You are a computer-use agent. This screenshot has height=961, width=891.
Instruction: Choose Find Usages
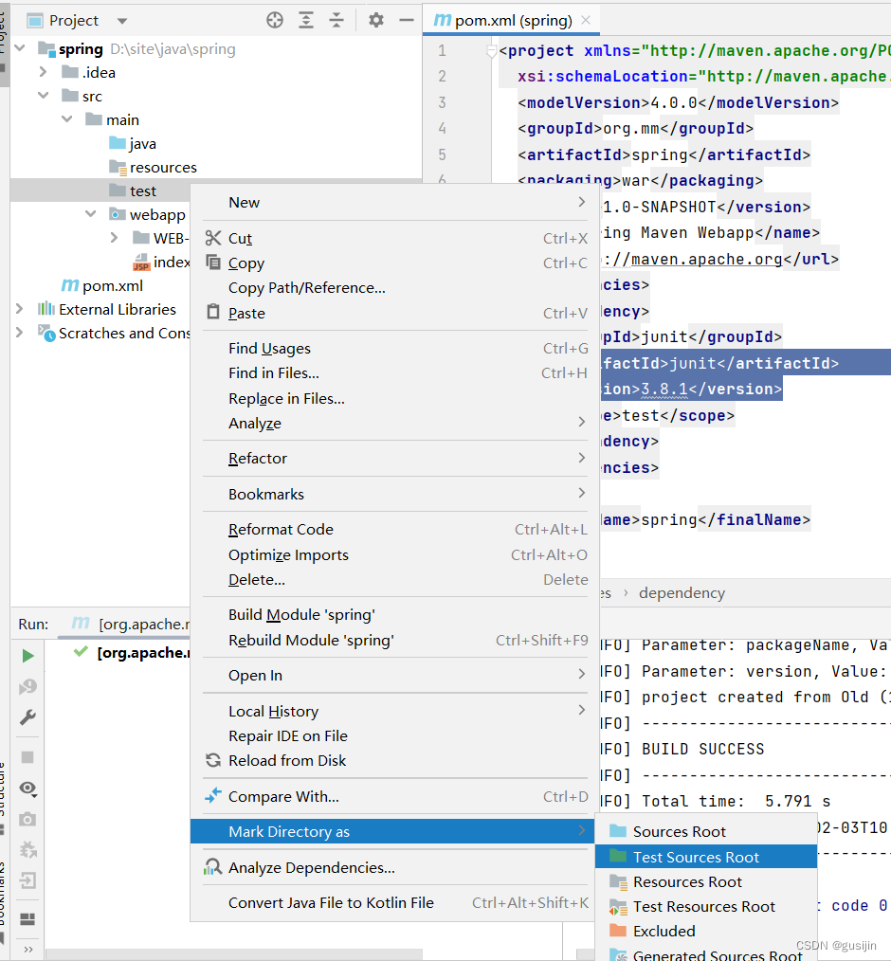[x=395, y=348]
